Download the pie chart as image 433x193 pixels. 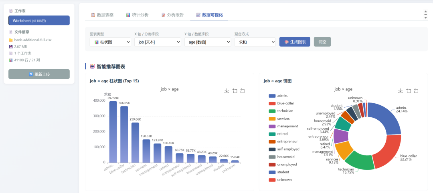tap(401, 91)
